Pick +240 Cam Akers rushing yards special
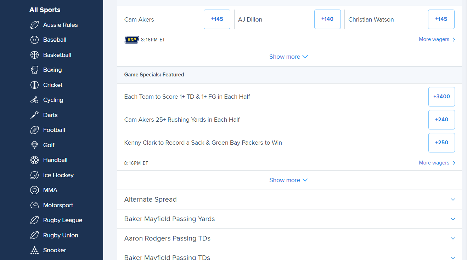 [441, 120]
